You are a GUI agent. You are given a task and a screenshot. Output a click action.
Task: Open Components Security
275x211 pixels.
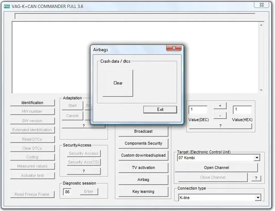click(x=143, y=143)
